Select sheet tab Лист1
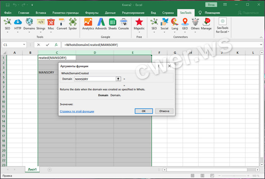 point(32,169)
